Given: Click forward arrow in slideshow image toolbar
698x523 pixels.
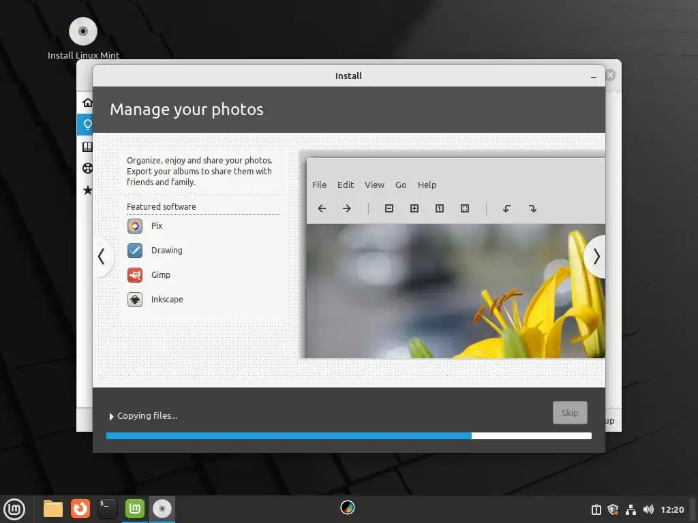Looking at the screenshot, I should [x=347, y=208].
